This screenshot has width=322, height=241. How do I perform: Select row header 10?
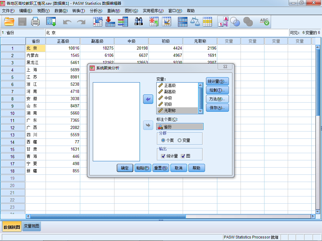(x=13, y=113)
